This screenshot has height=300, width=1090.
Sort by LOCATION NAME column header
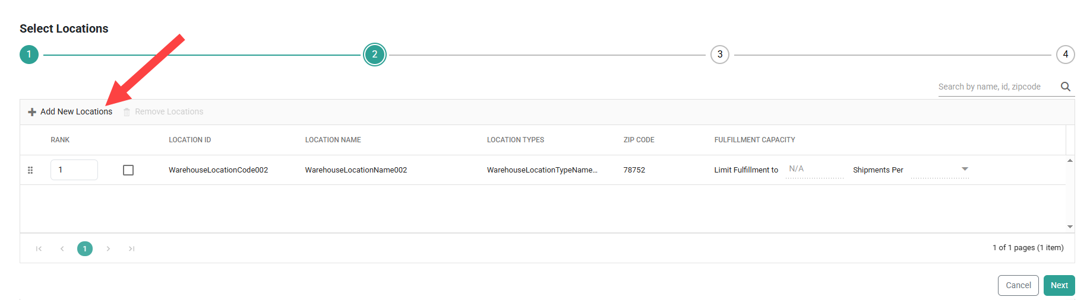coord(333,140)
